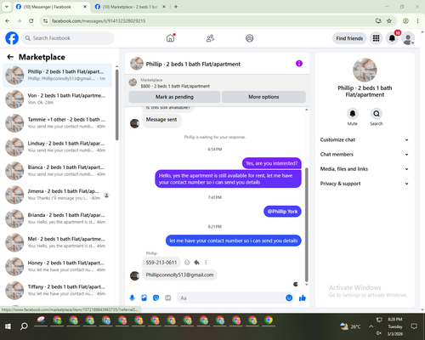This screenshot has height=340, width=425.
Task: Click Mark as pending button
Action: pyautogui.click(x=174, y=97)
